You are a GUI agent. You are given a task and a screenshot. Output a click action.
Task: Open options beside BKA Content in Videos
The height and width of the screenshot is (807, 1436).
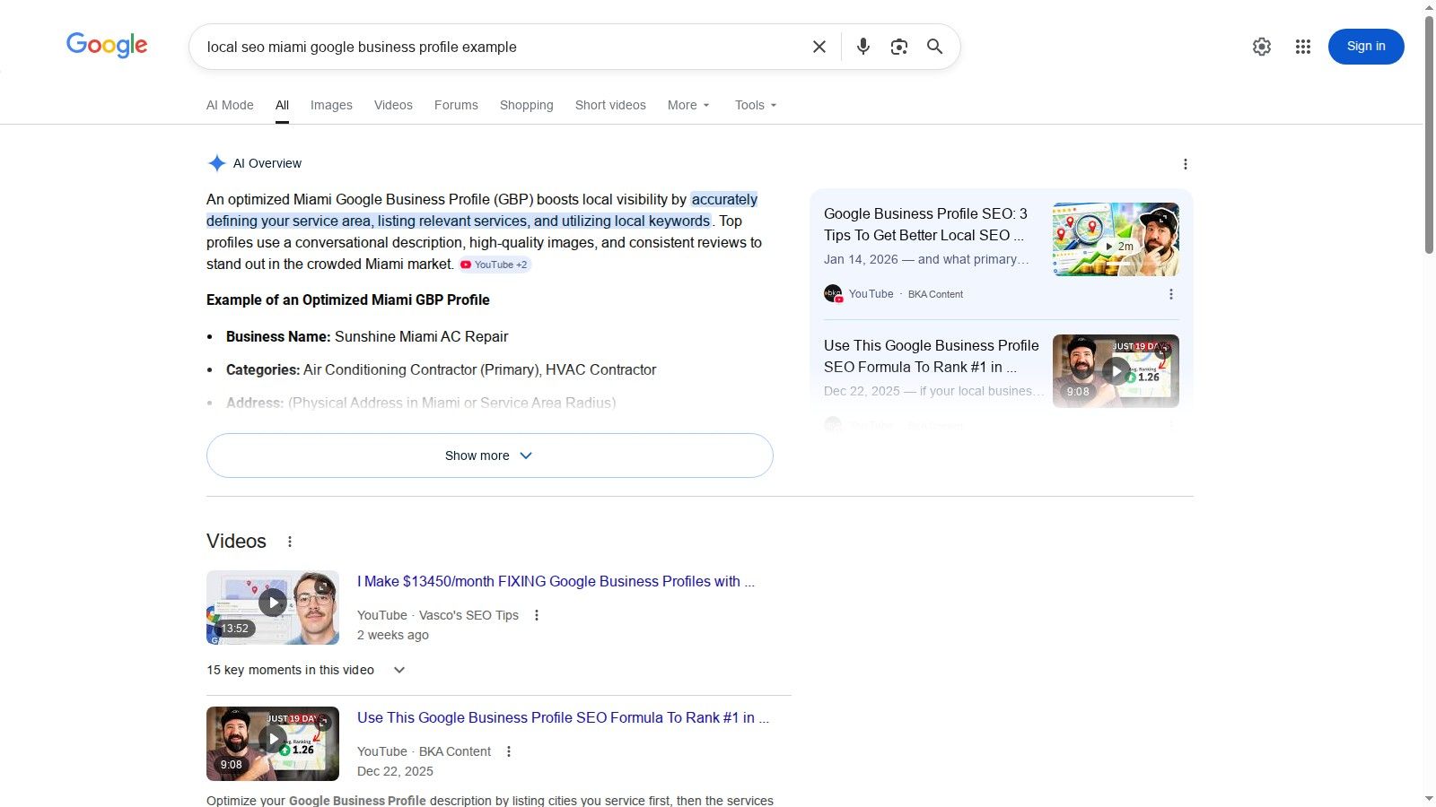pyautogui.click(x=509, y=751)
